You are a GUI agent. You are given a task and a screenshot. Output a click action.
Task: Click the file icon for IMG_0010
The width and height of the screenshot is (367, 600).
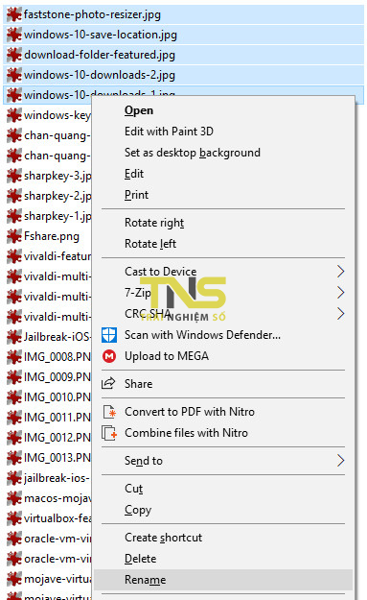(x=14, y=397)
